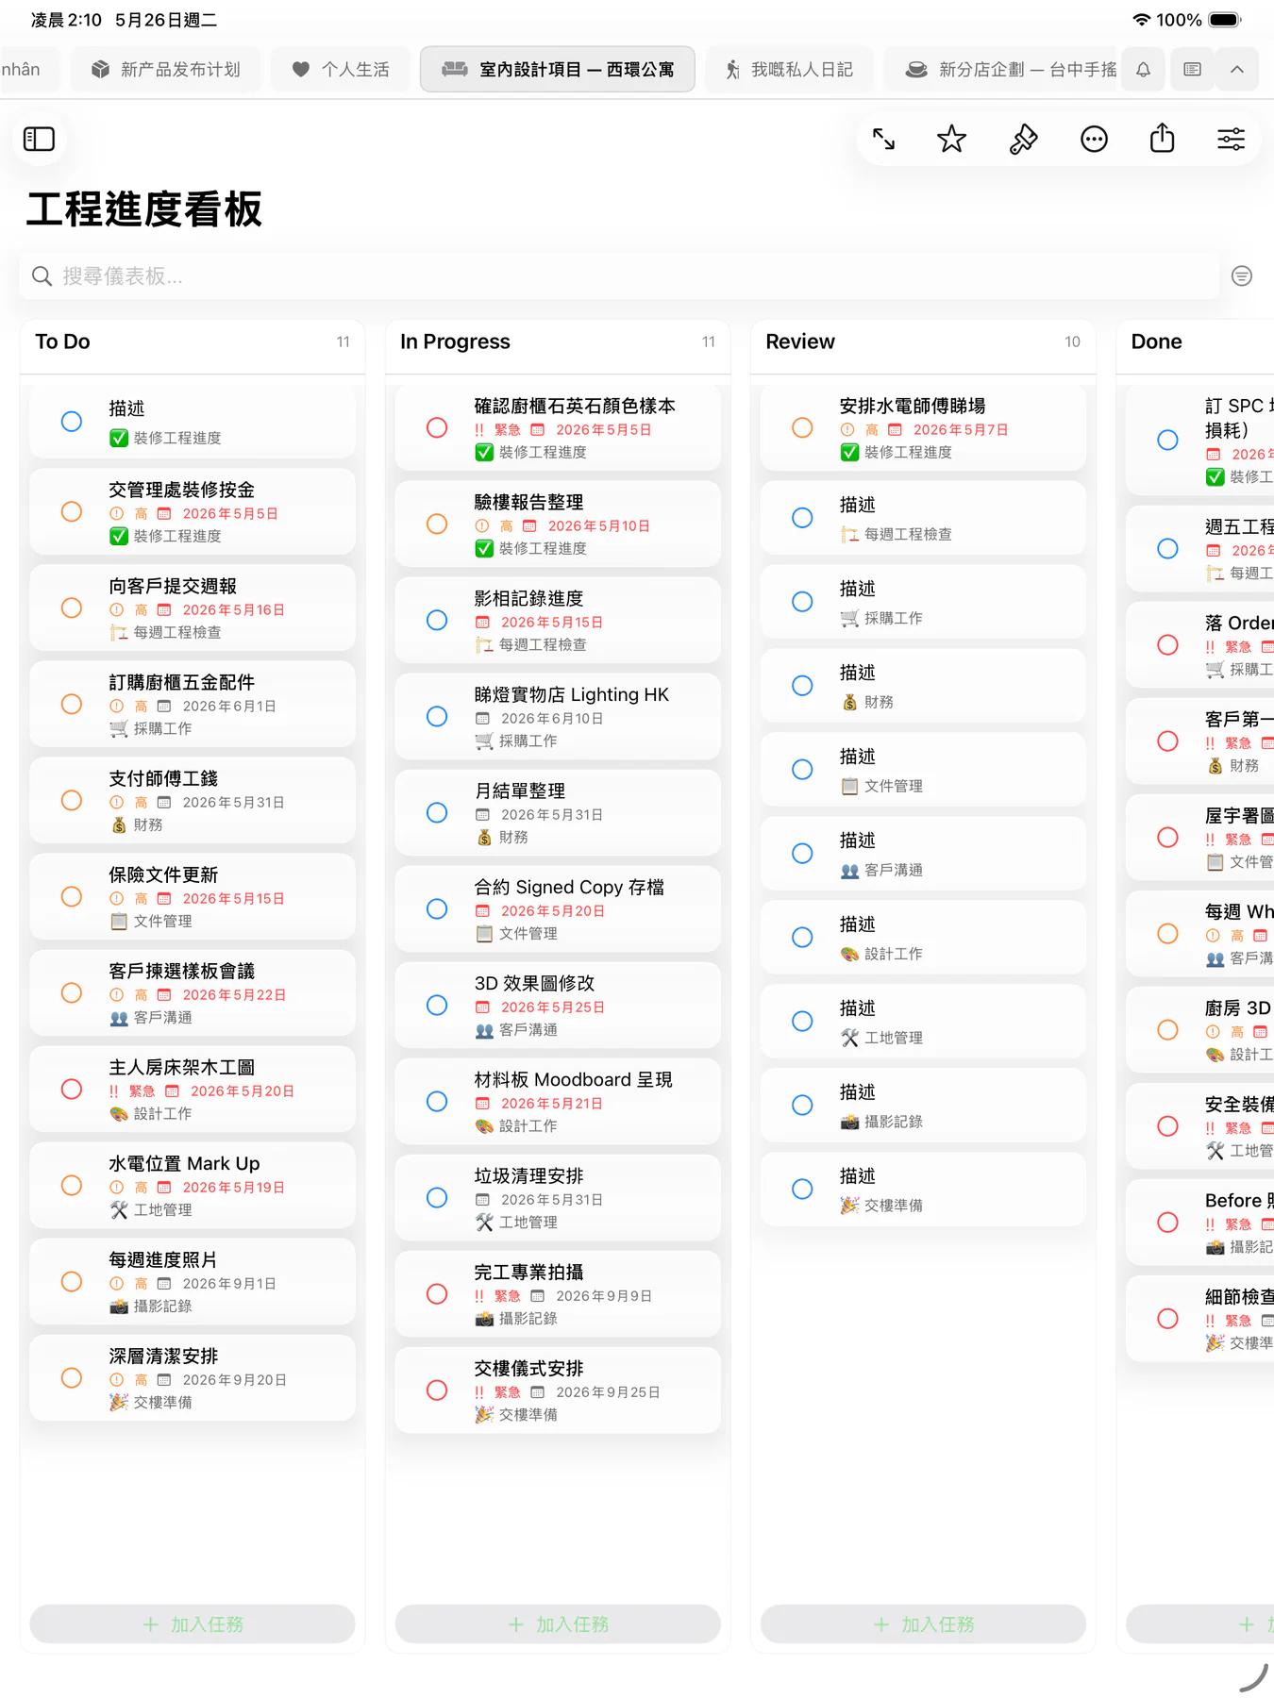Open 合約 Signed Copy 存檔 task
The width and height of the screenshot is (1274, 1698).
558,908
